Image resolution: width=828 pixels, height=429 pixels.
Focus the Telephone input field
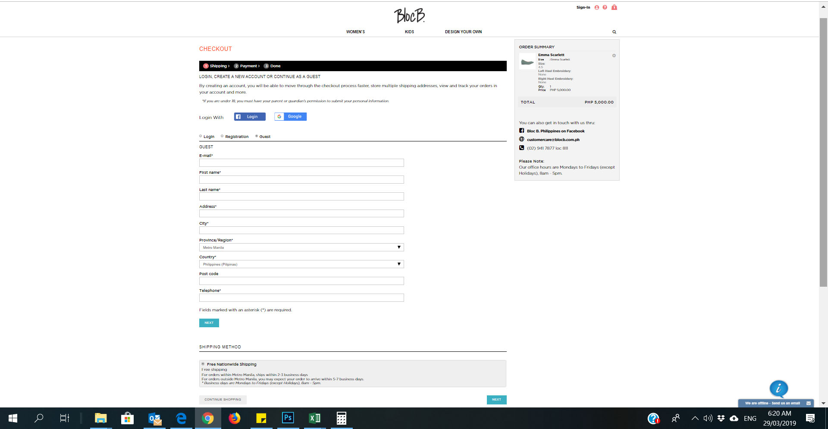301,298
